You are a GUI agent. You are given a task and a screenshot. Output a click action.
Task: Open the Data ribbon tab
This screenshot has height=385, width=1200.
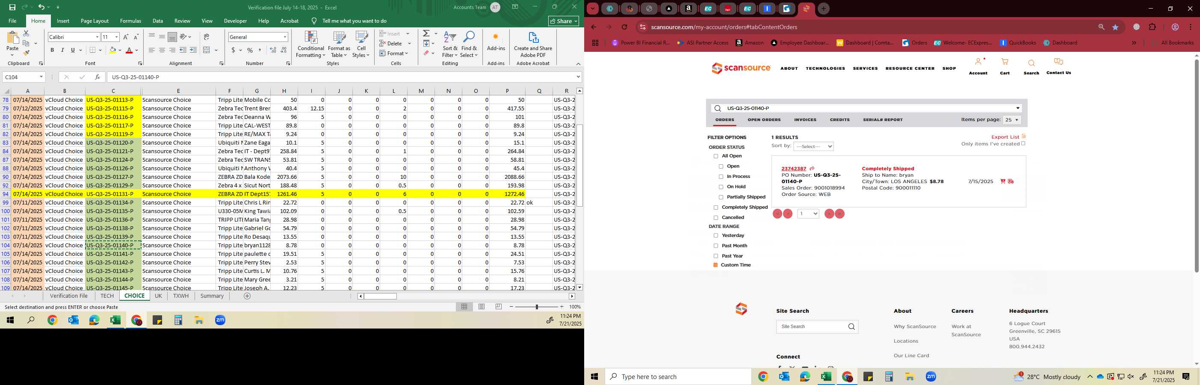pyautogui.click(x=158, y=21)
